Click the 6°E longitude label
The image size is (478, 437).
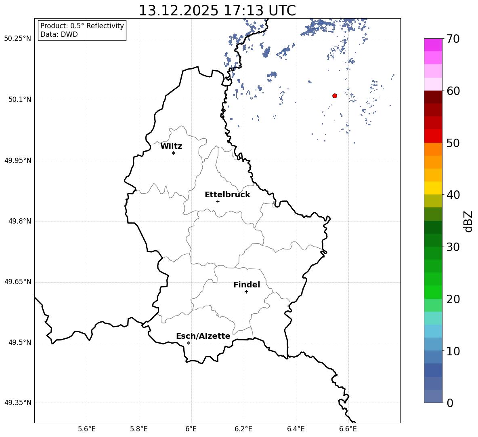pos(191,429)
